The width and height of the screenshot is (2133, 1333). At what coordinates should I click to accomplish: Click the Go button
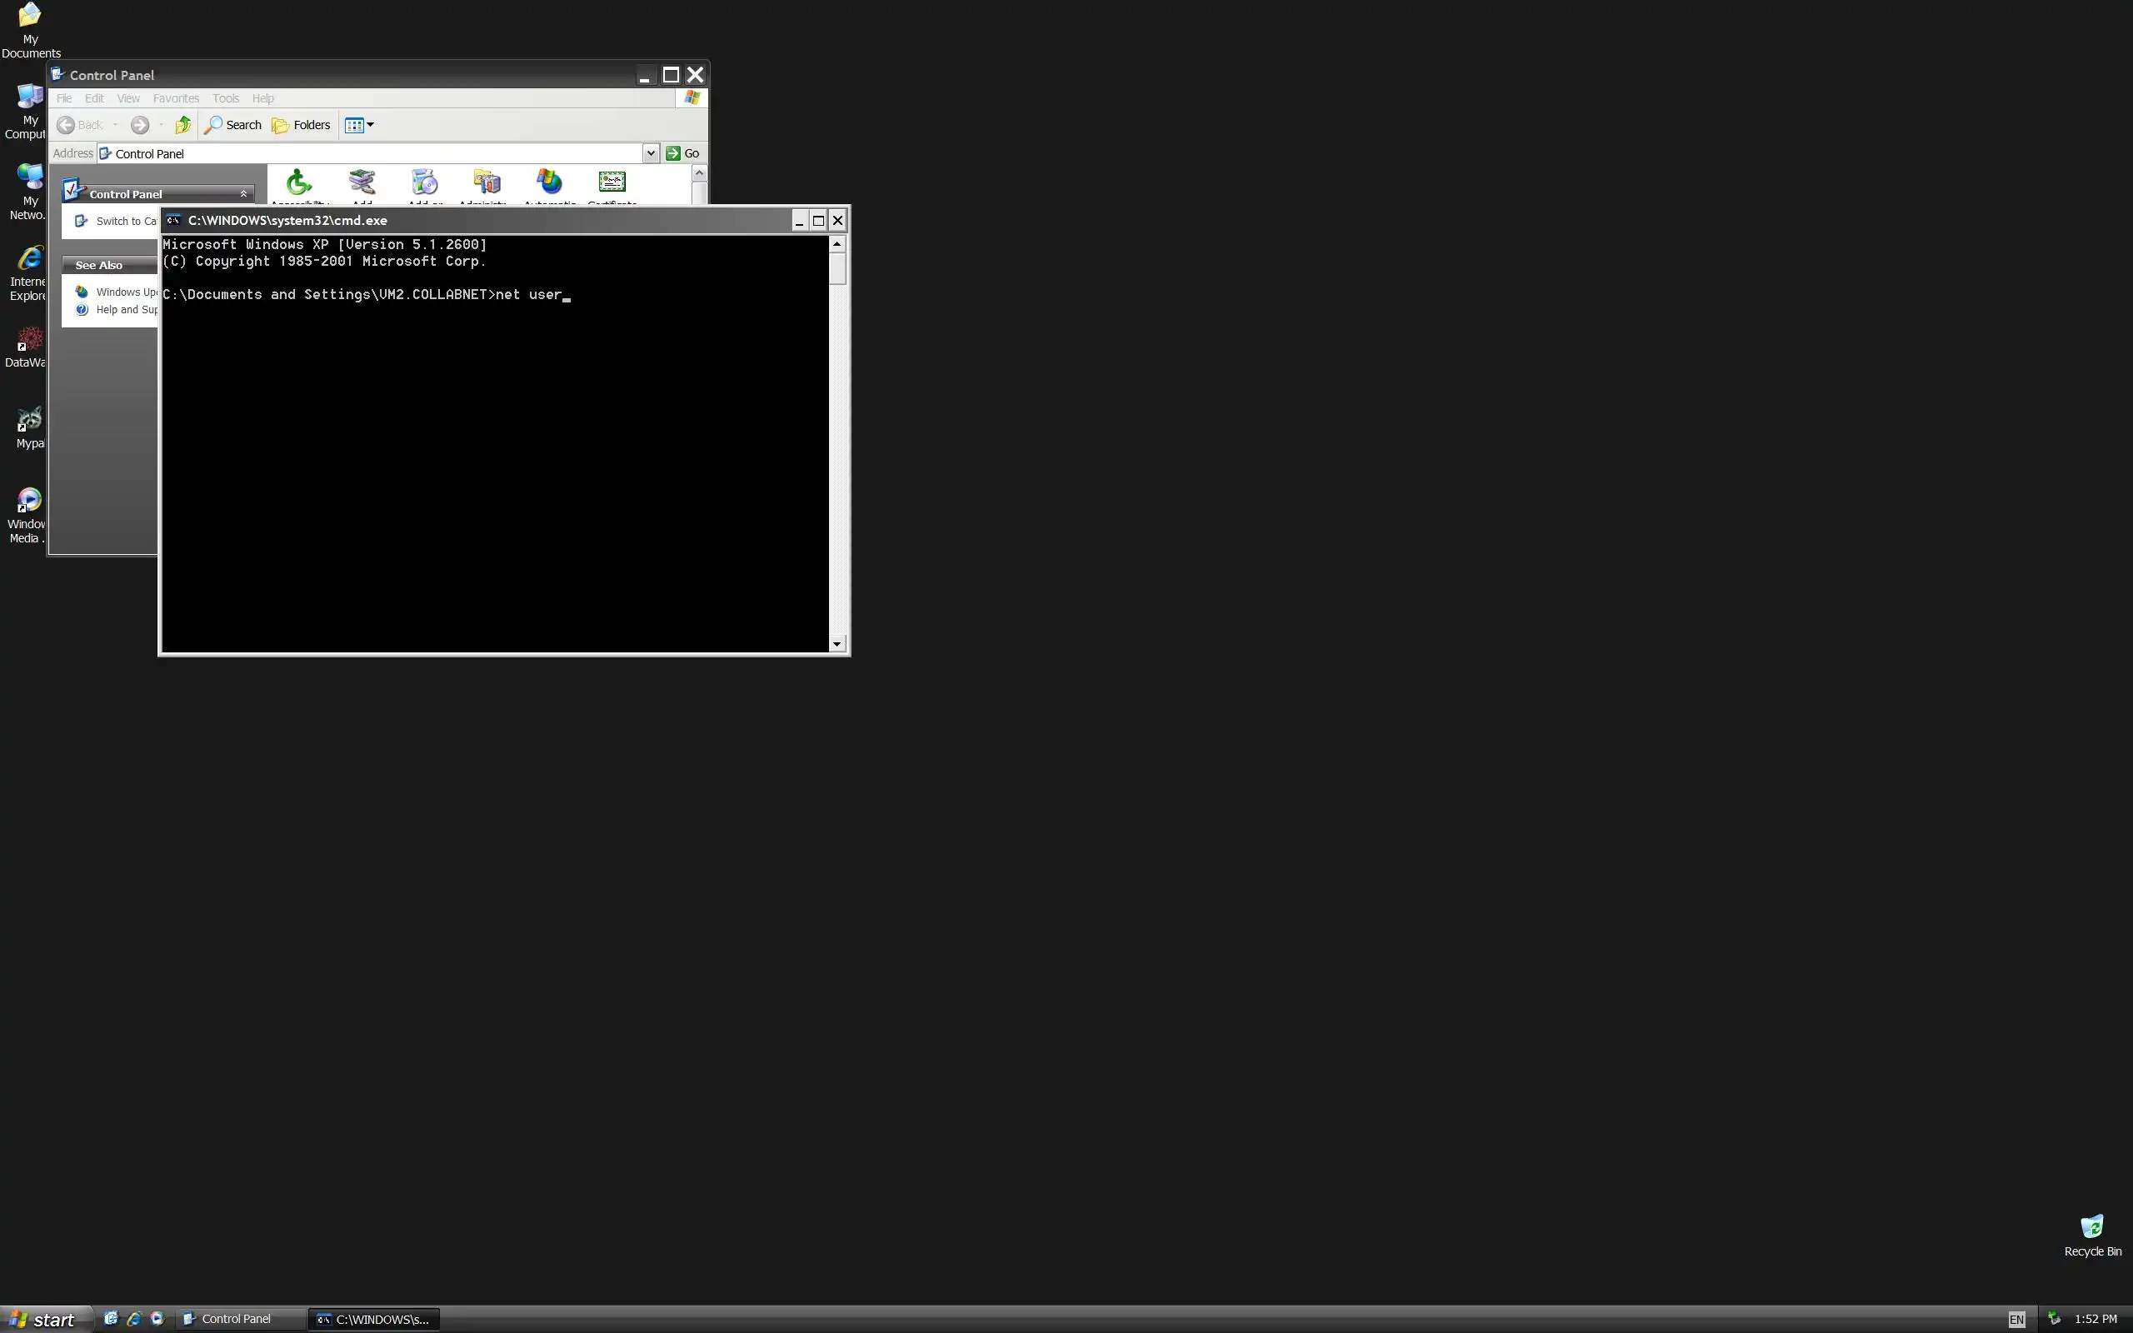click(x=683, y=153)
